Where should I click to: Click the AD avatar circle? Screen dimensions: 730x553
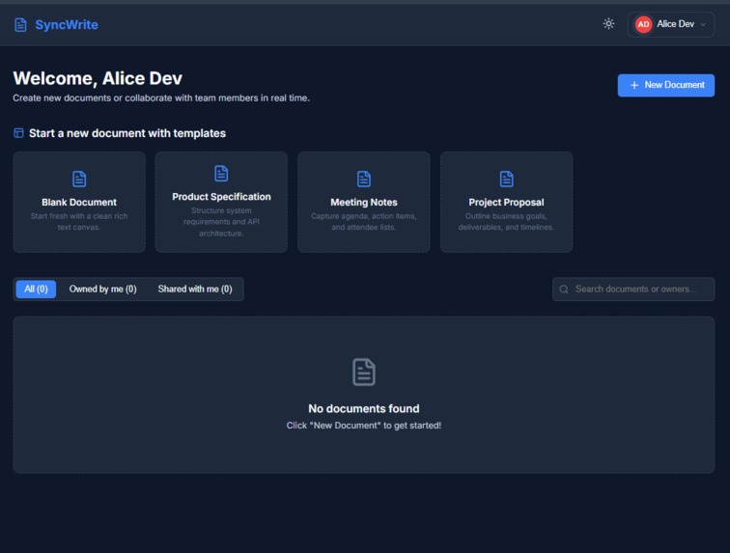click(x=643, y=24)
